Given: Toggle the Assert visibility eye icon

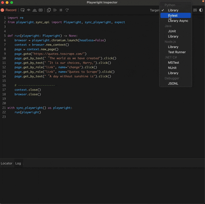Looking at the screenshot, I should pos(29,10).
